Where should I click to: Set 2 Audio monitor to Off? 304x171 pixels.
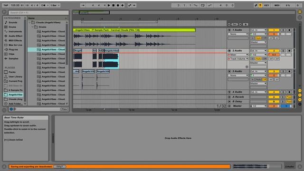pyautogui.click(x=264, y=59)
